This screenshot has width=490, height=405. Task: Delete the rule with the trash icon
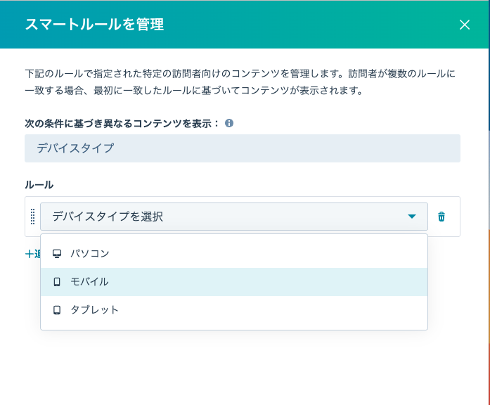(441, 217)
